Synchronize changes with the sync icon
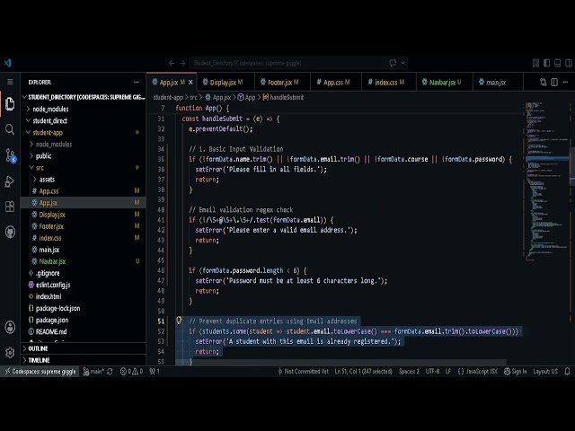 [x=110, y=371]
